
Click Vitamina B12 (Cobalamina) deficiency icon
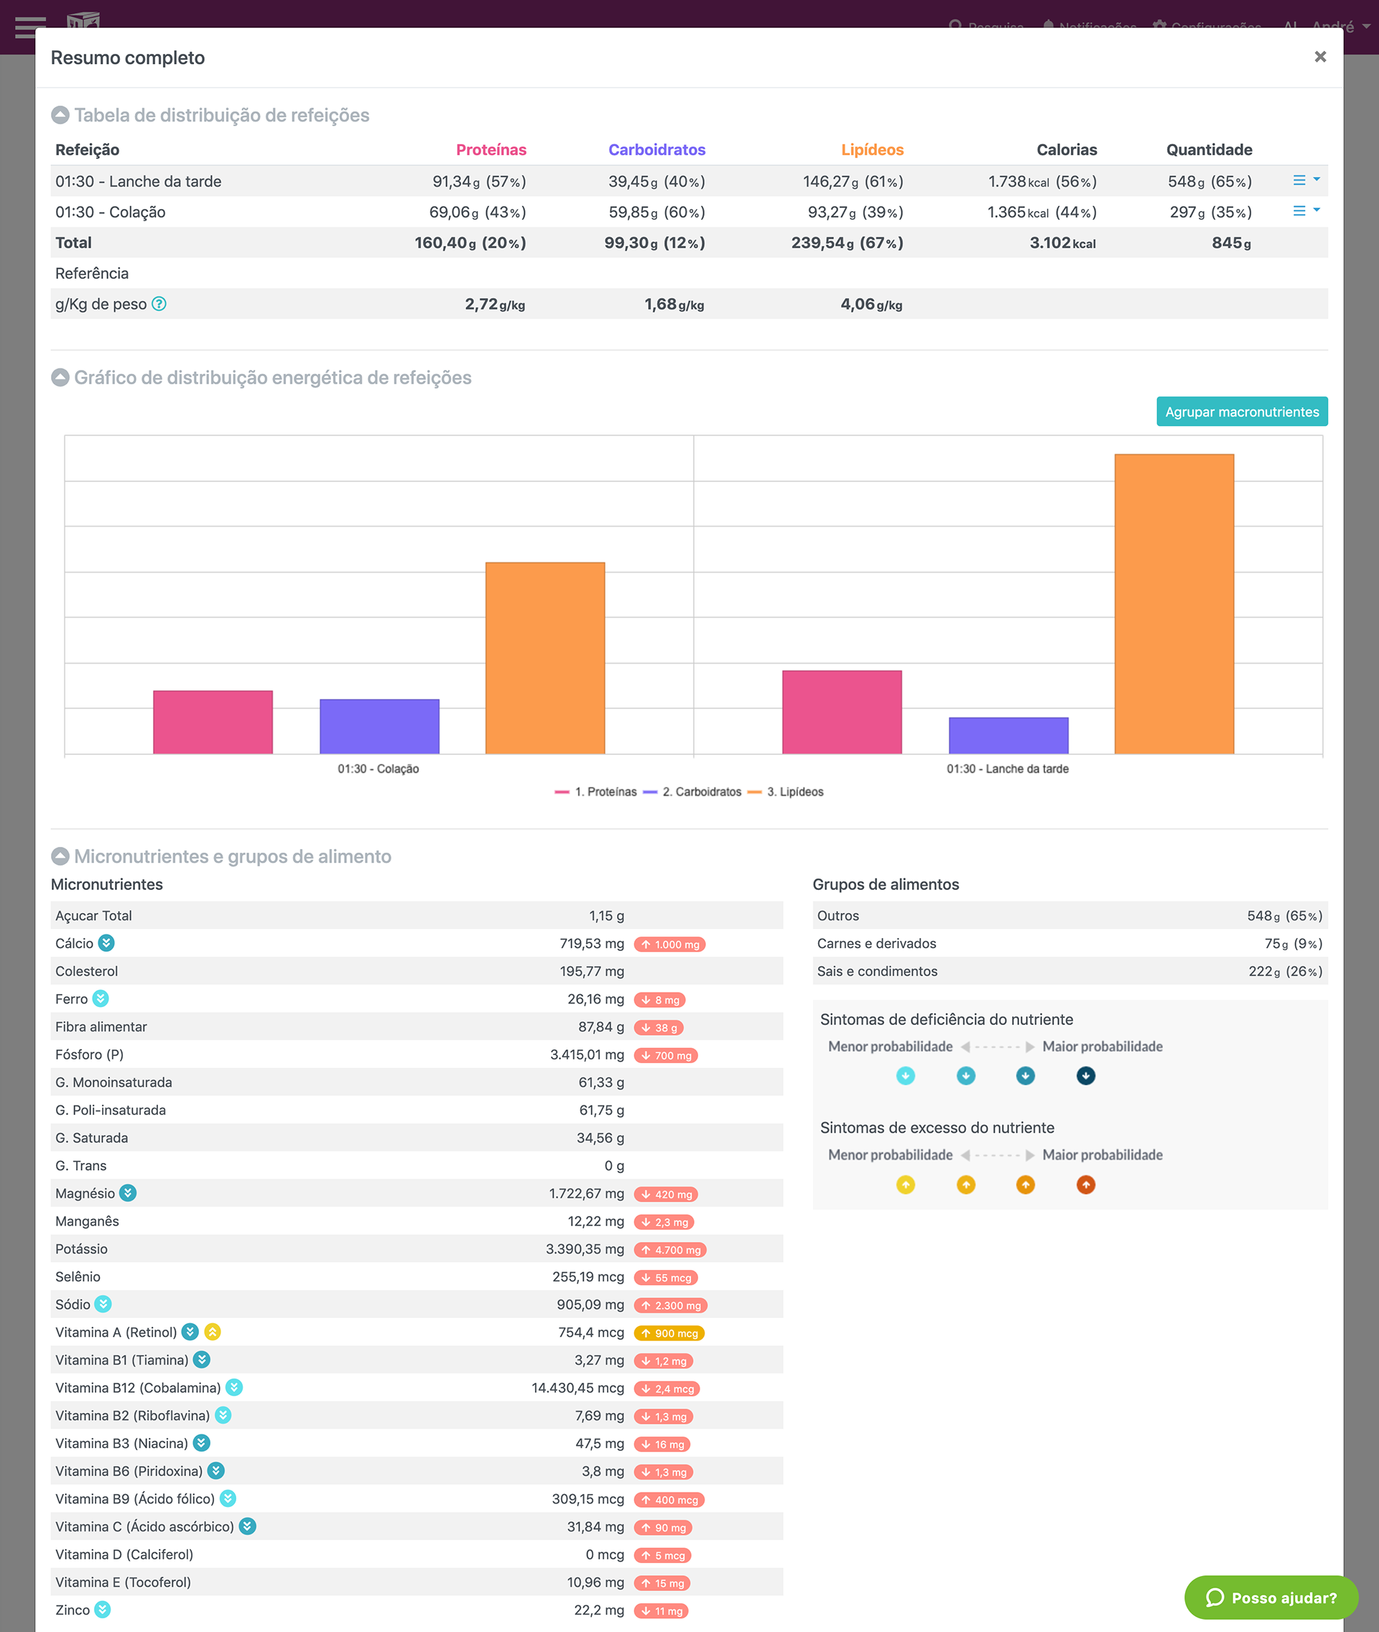[x=233, y=1387]
